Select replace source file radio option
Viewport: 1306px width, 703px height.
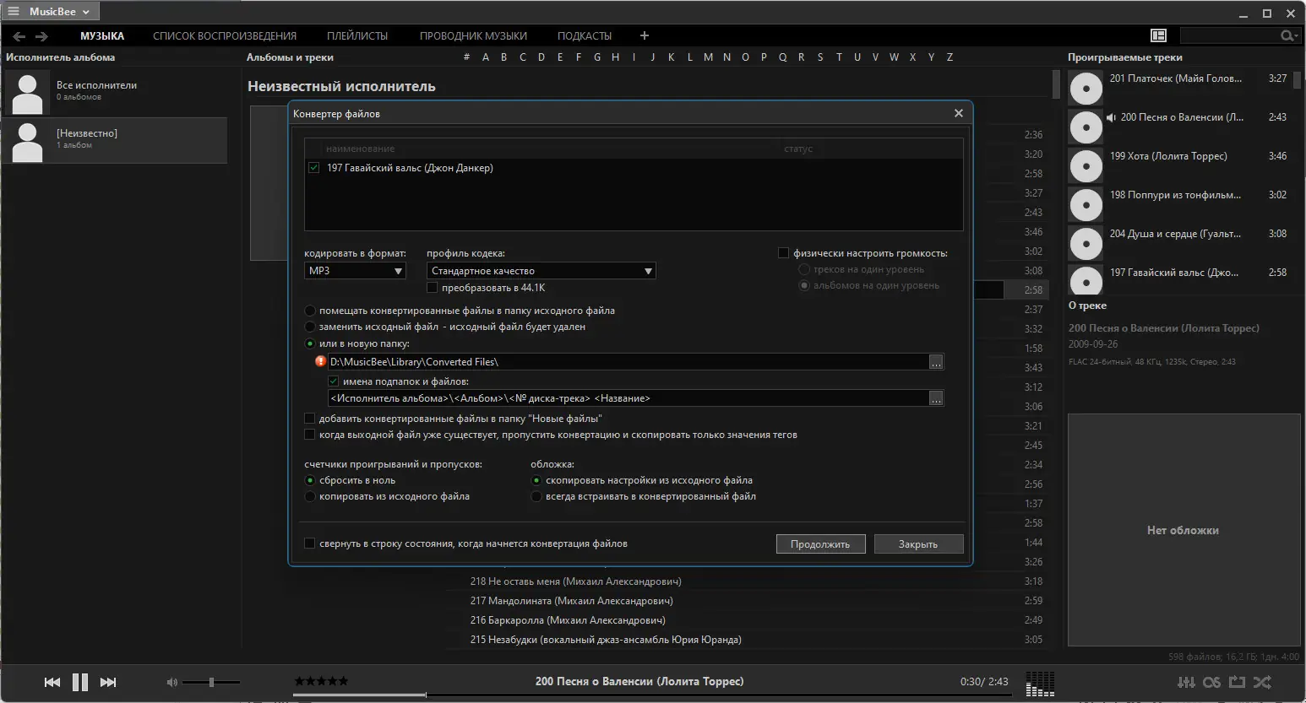pos(310,327)
